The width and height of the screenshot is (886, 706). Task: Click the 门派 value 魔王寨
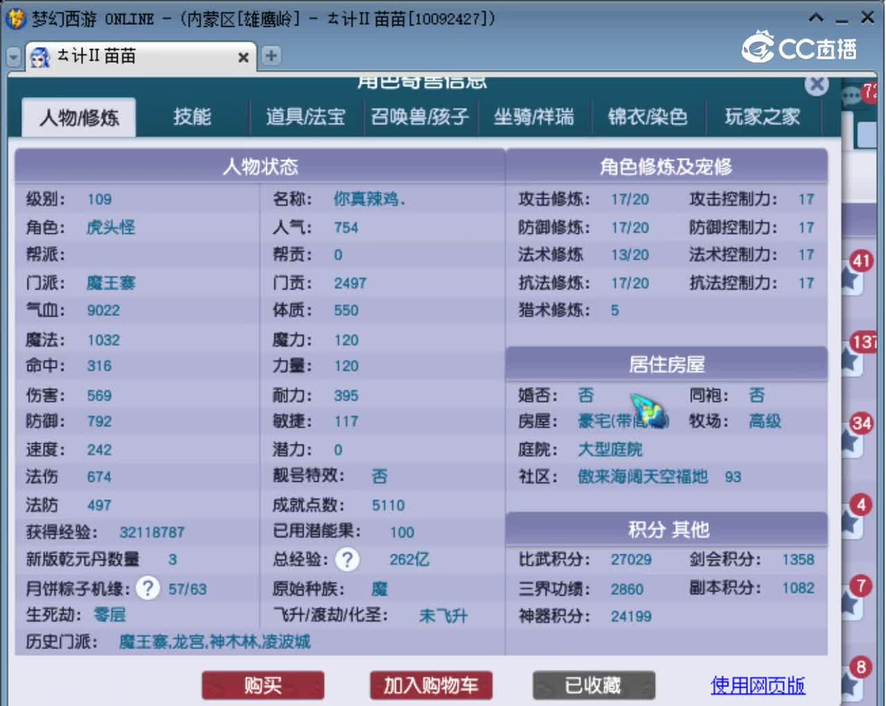coord(111,283)
